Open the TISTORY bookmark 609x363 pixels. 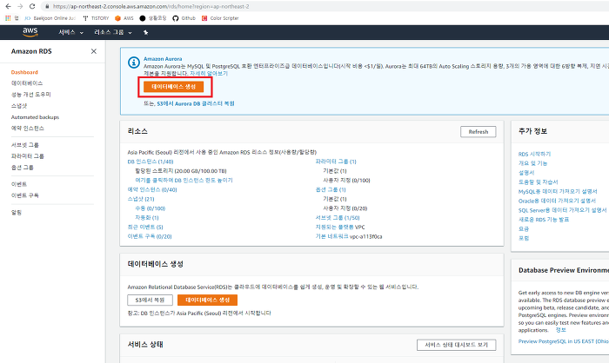[97, 18]
